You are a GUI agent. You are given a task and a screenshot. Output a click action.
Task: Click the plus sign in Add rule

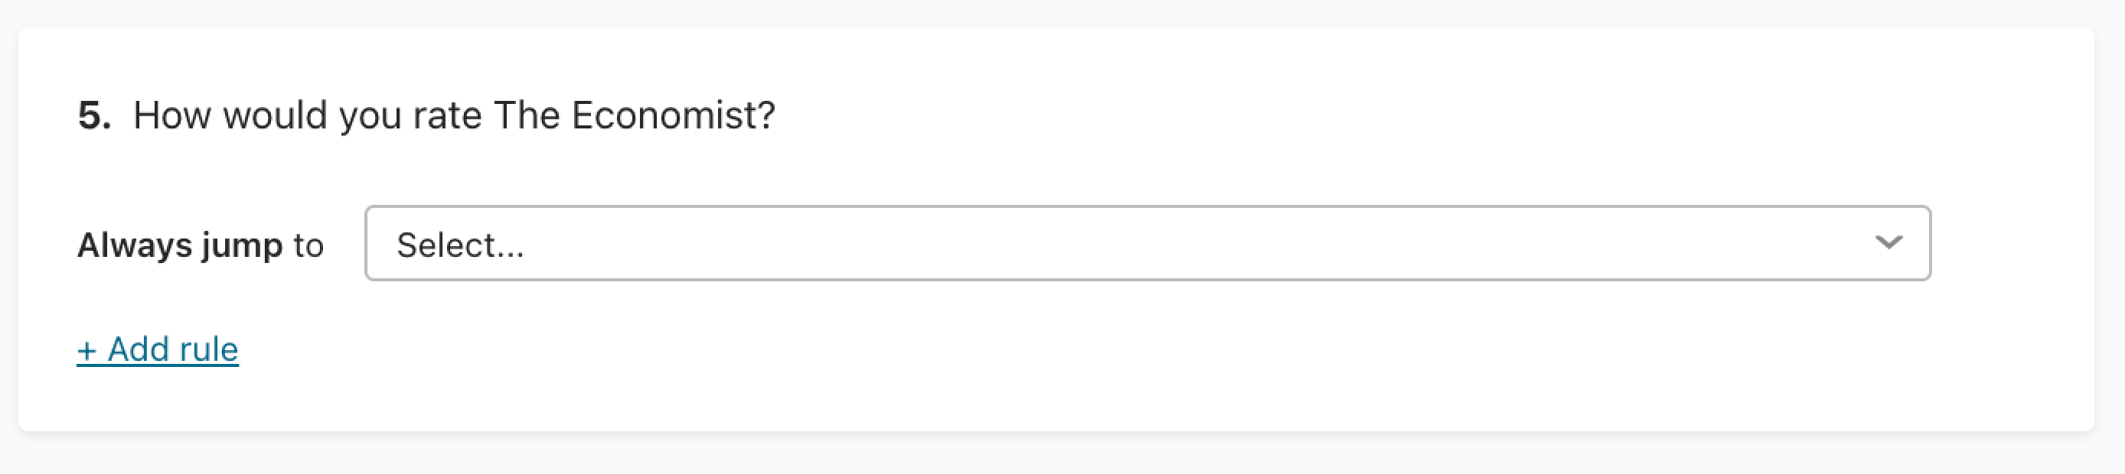pos(87,351)
